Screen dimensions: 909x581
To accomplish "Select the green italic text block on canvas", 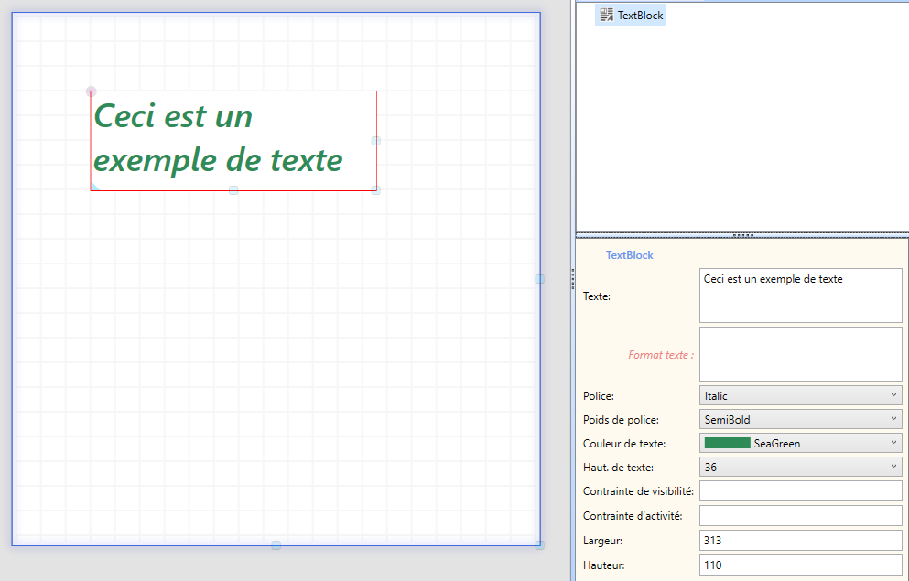I will (x=219, y=139).
